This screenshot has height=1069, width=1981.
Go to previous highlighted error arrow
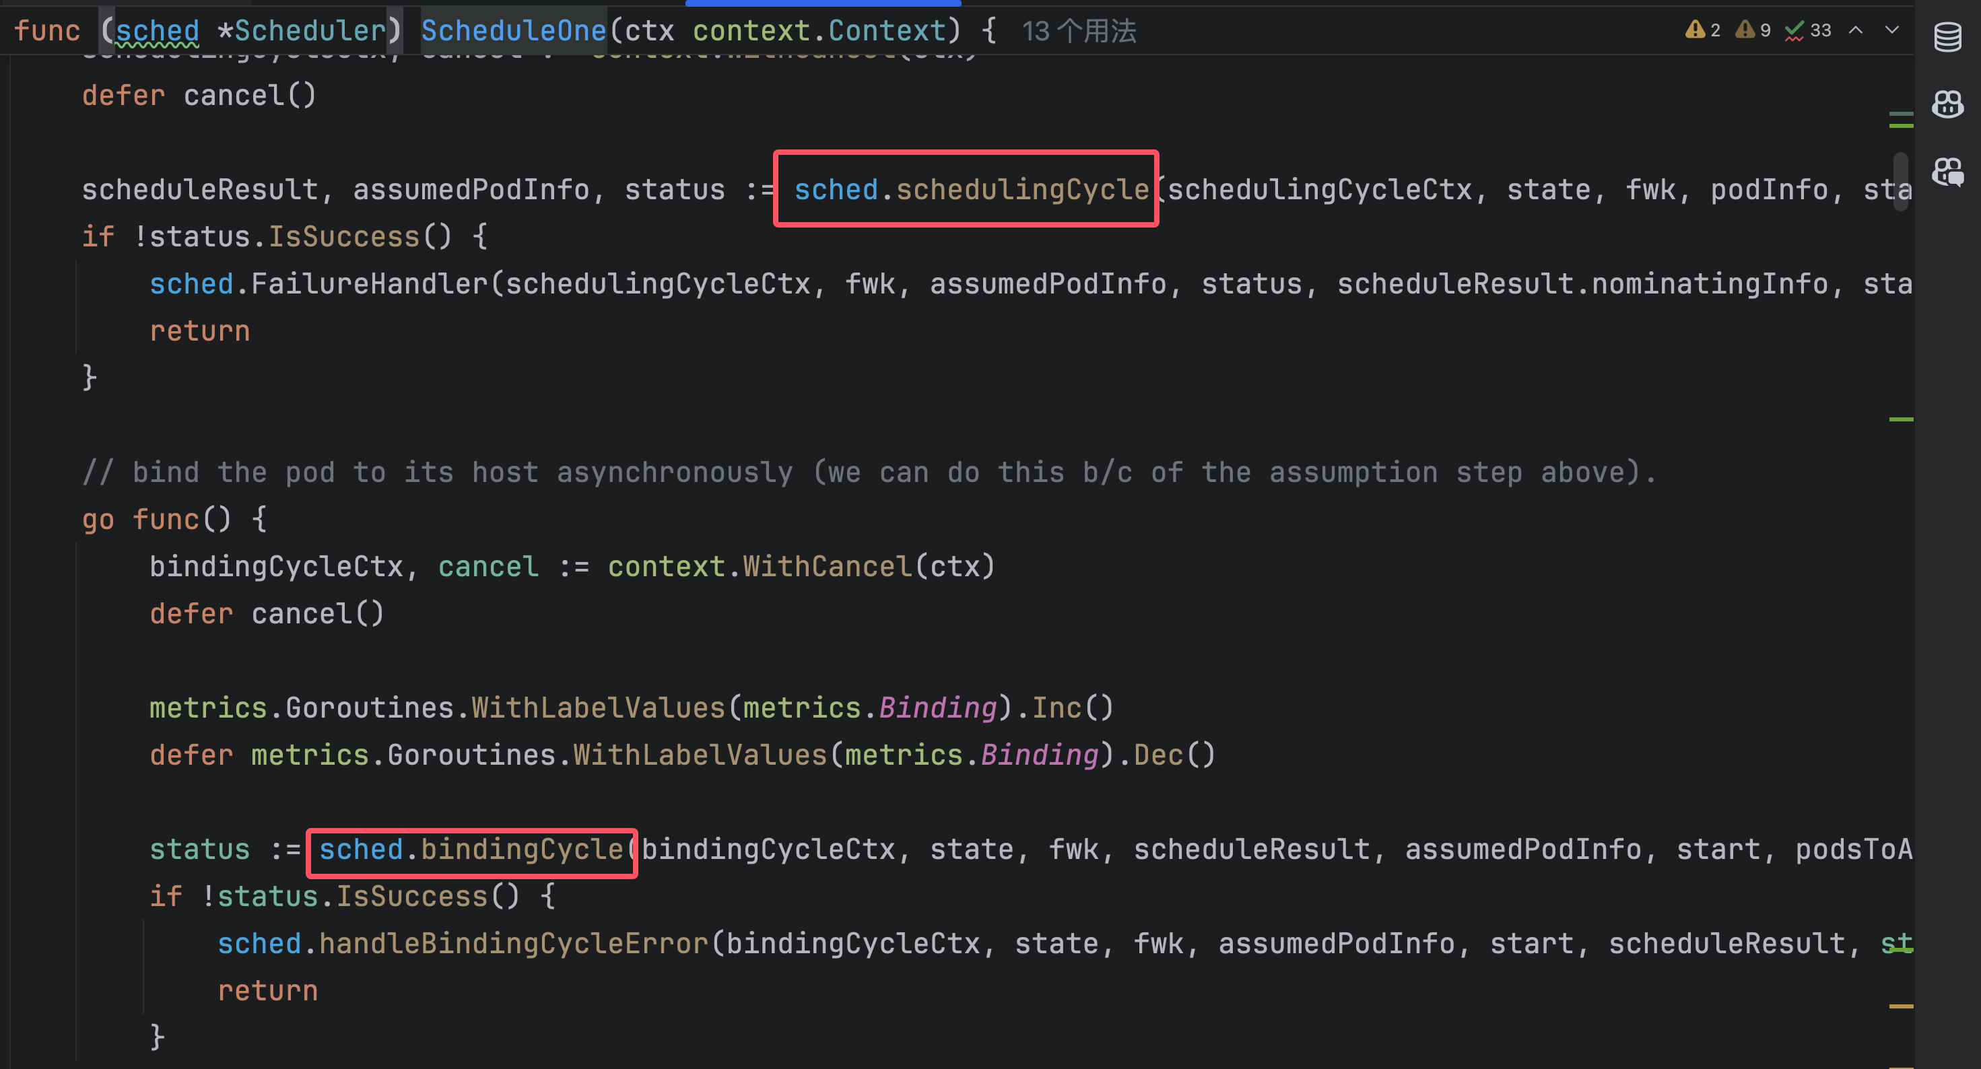[1856, 30]
